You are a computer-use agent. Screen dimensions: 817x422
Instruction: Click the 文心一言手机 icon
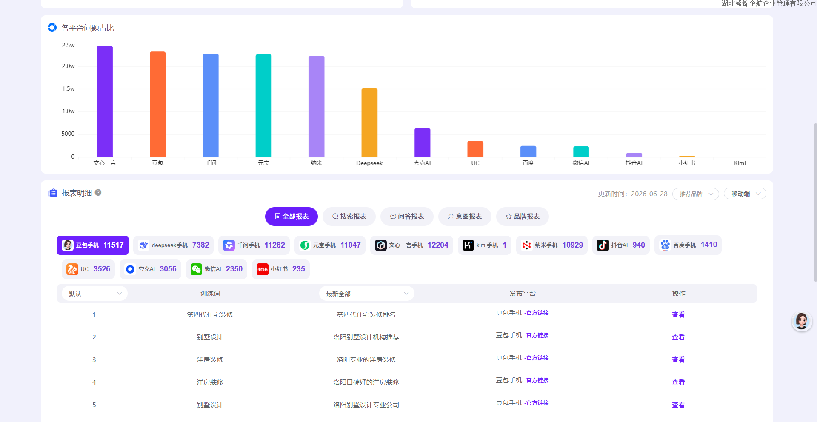[x=381, y=245]
